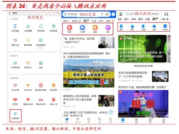Tap the back arrow in WeChat Pay header
This screenshot has height=134, width=179.
click(10, 13)
